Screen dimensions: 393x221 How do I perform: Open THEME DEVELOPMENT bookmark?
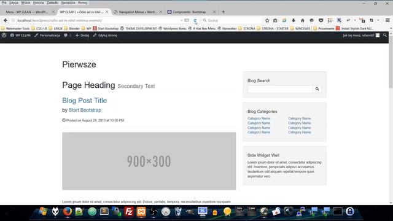pos(138,28)
